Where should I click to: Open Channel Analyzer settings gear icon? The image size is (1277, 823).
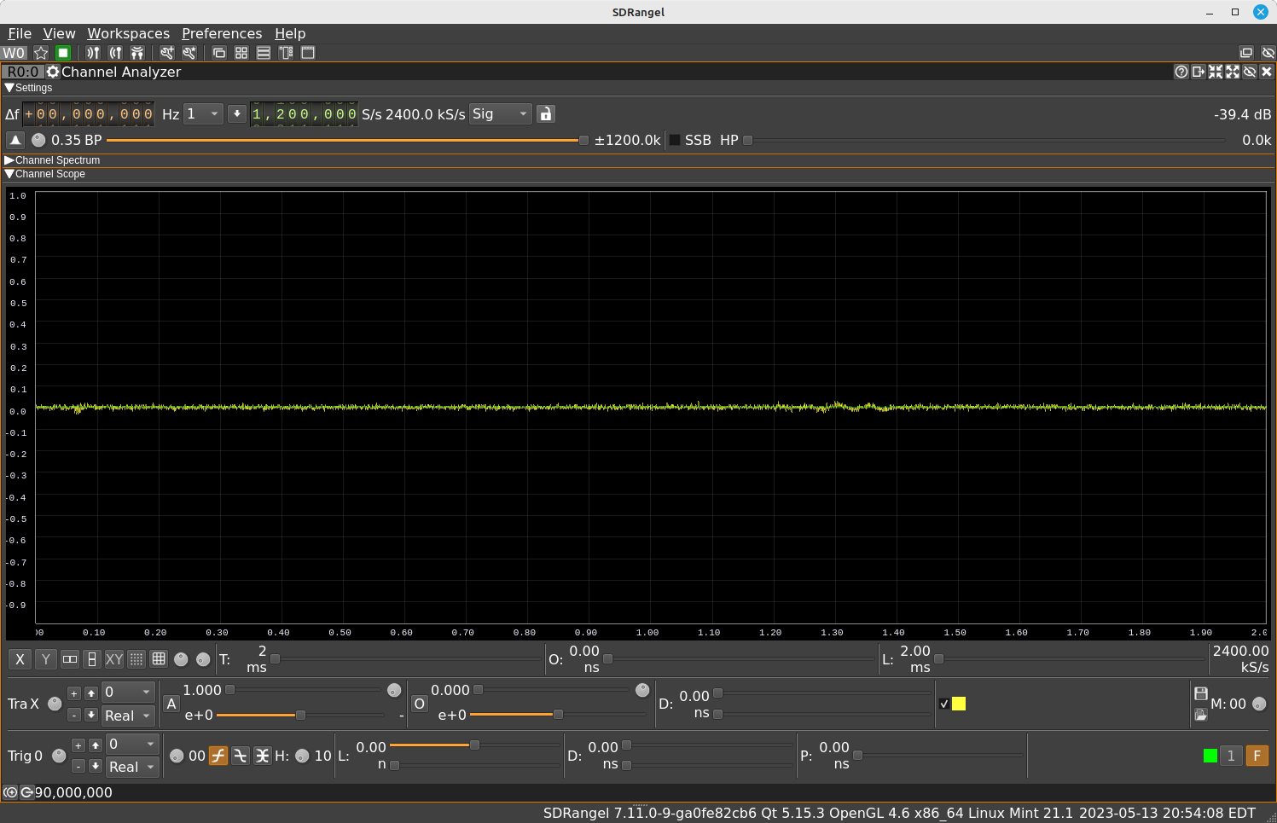[53, 72]
